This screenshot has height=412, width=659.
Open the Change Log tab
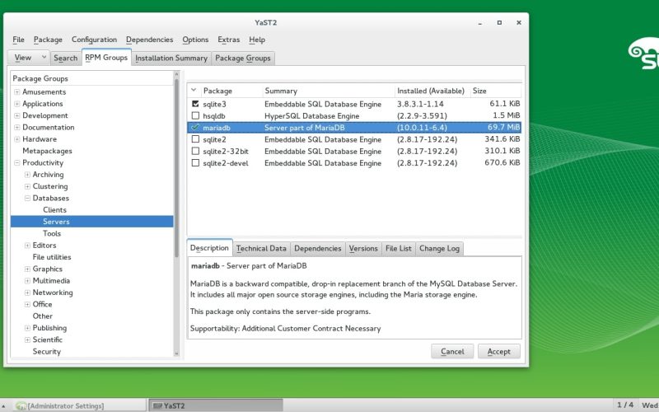439,249
